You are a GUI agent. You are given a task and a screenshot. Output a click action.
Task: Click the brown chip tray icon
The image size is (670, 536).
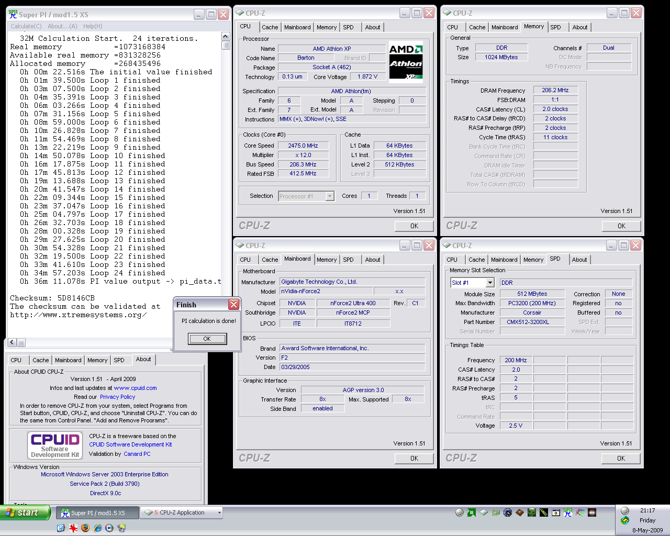[520, 512]
